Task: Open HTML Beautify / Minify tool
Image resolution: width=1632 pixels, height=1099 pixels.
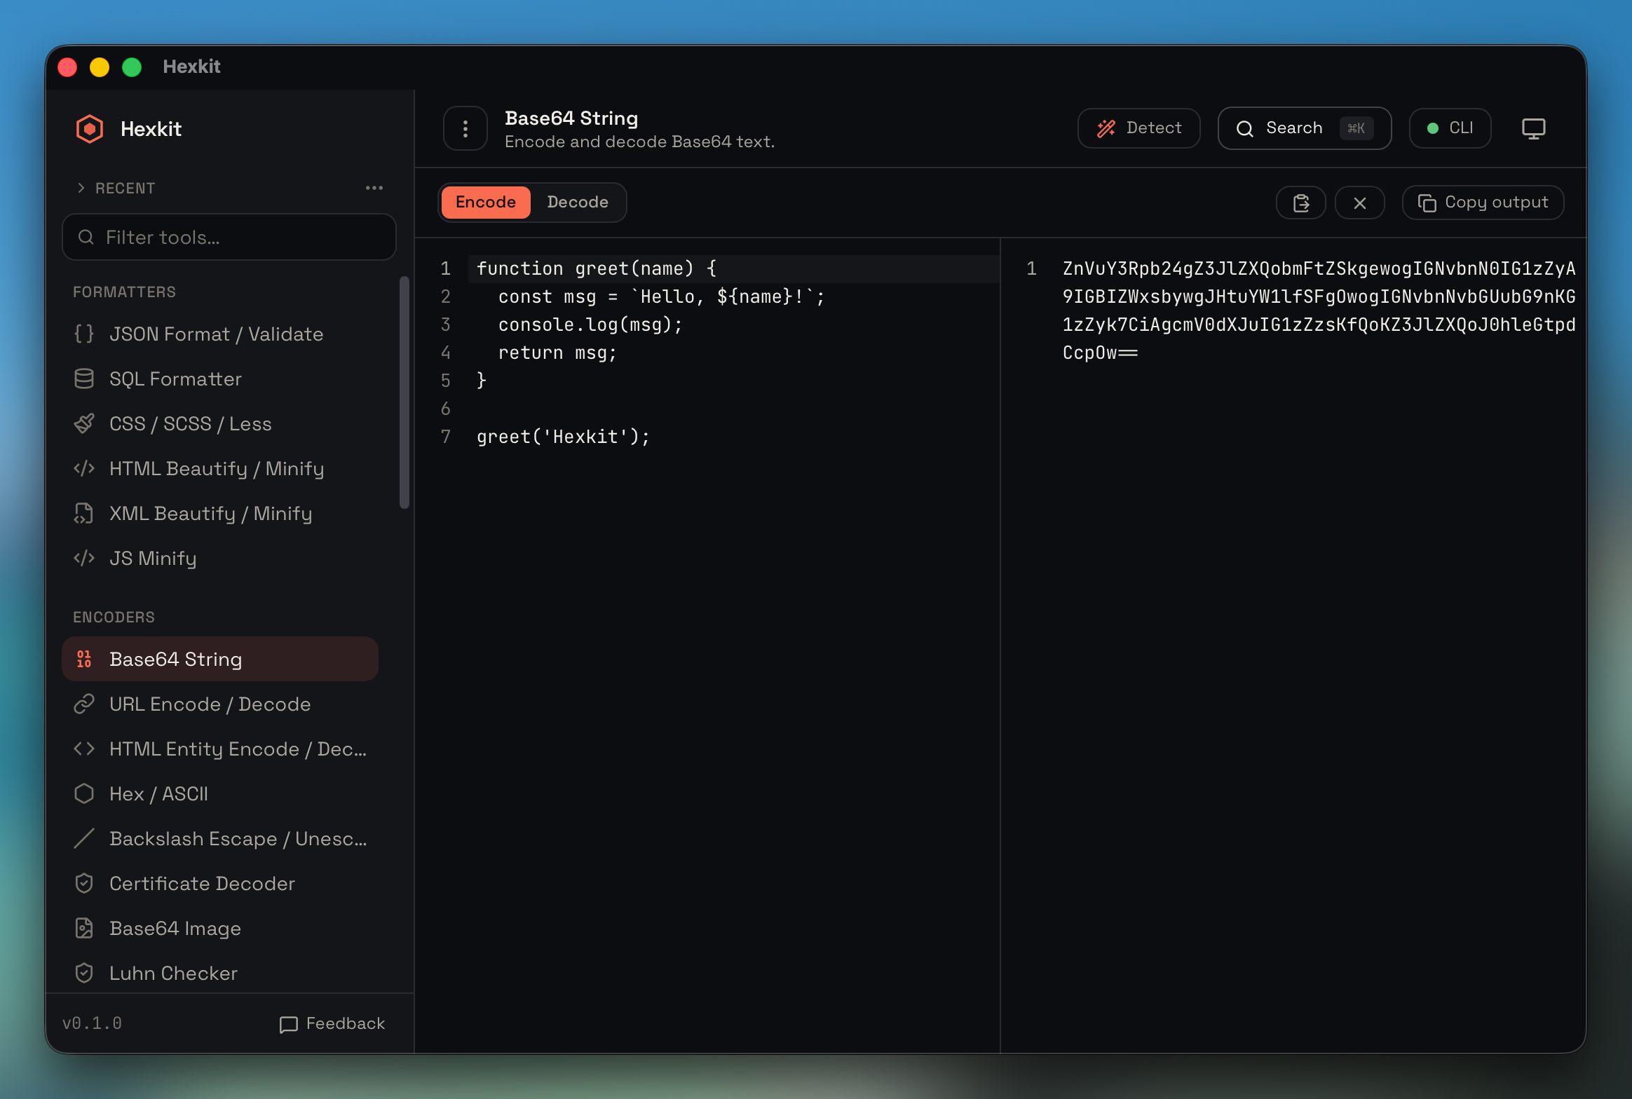Action: click(220, 469)
